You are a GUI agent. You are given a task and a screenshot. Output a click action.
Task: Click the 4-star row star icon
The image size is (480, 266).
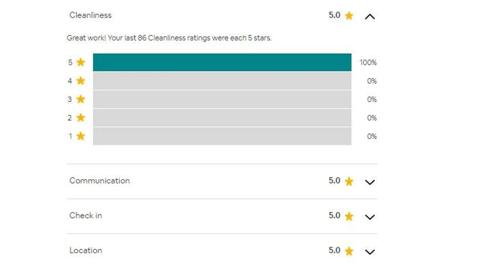(x=81, y=81)
